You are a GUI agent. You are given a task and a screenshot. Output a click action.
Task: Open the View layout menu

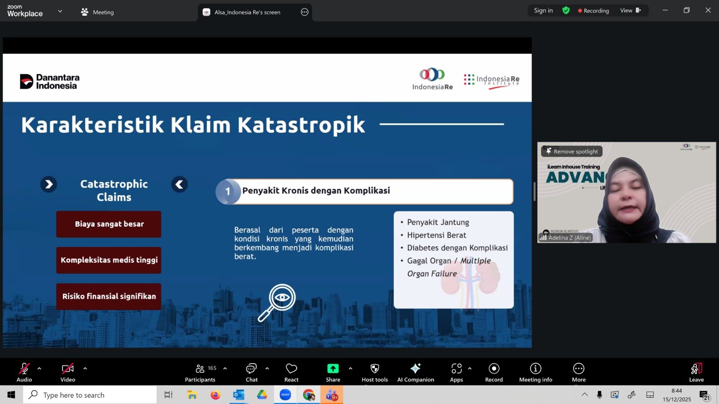point(630,10)
